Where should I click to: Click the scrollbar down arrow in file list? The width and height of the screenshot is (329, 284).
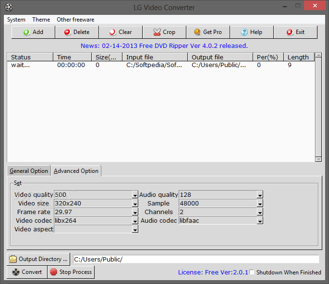click(318, 159)
